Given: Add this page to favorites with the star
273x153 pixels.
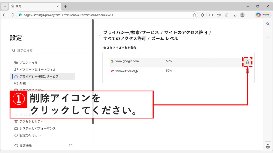Looking at the screenshot, I should (195, 15).
